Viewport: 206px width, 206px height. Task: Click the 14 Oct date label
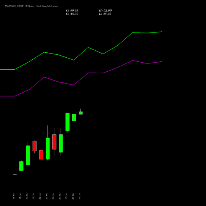point(14,196)
